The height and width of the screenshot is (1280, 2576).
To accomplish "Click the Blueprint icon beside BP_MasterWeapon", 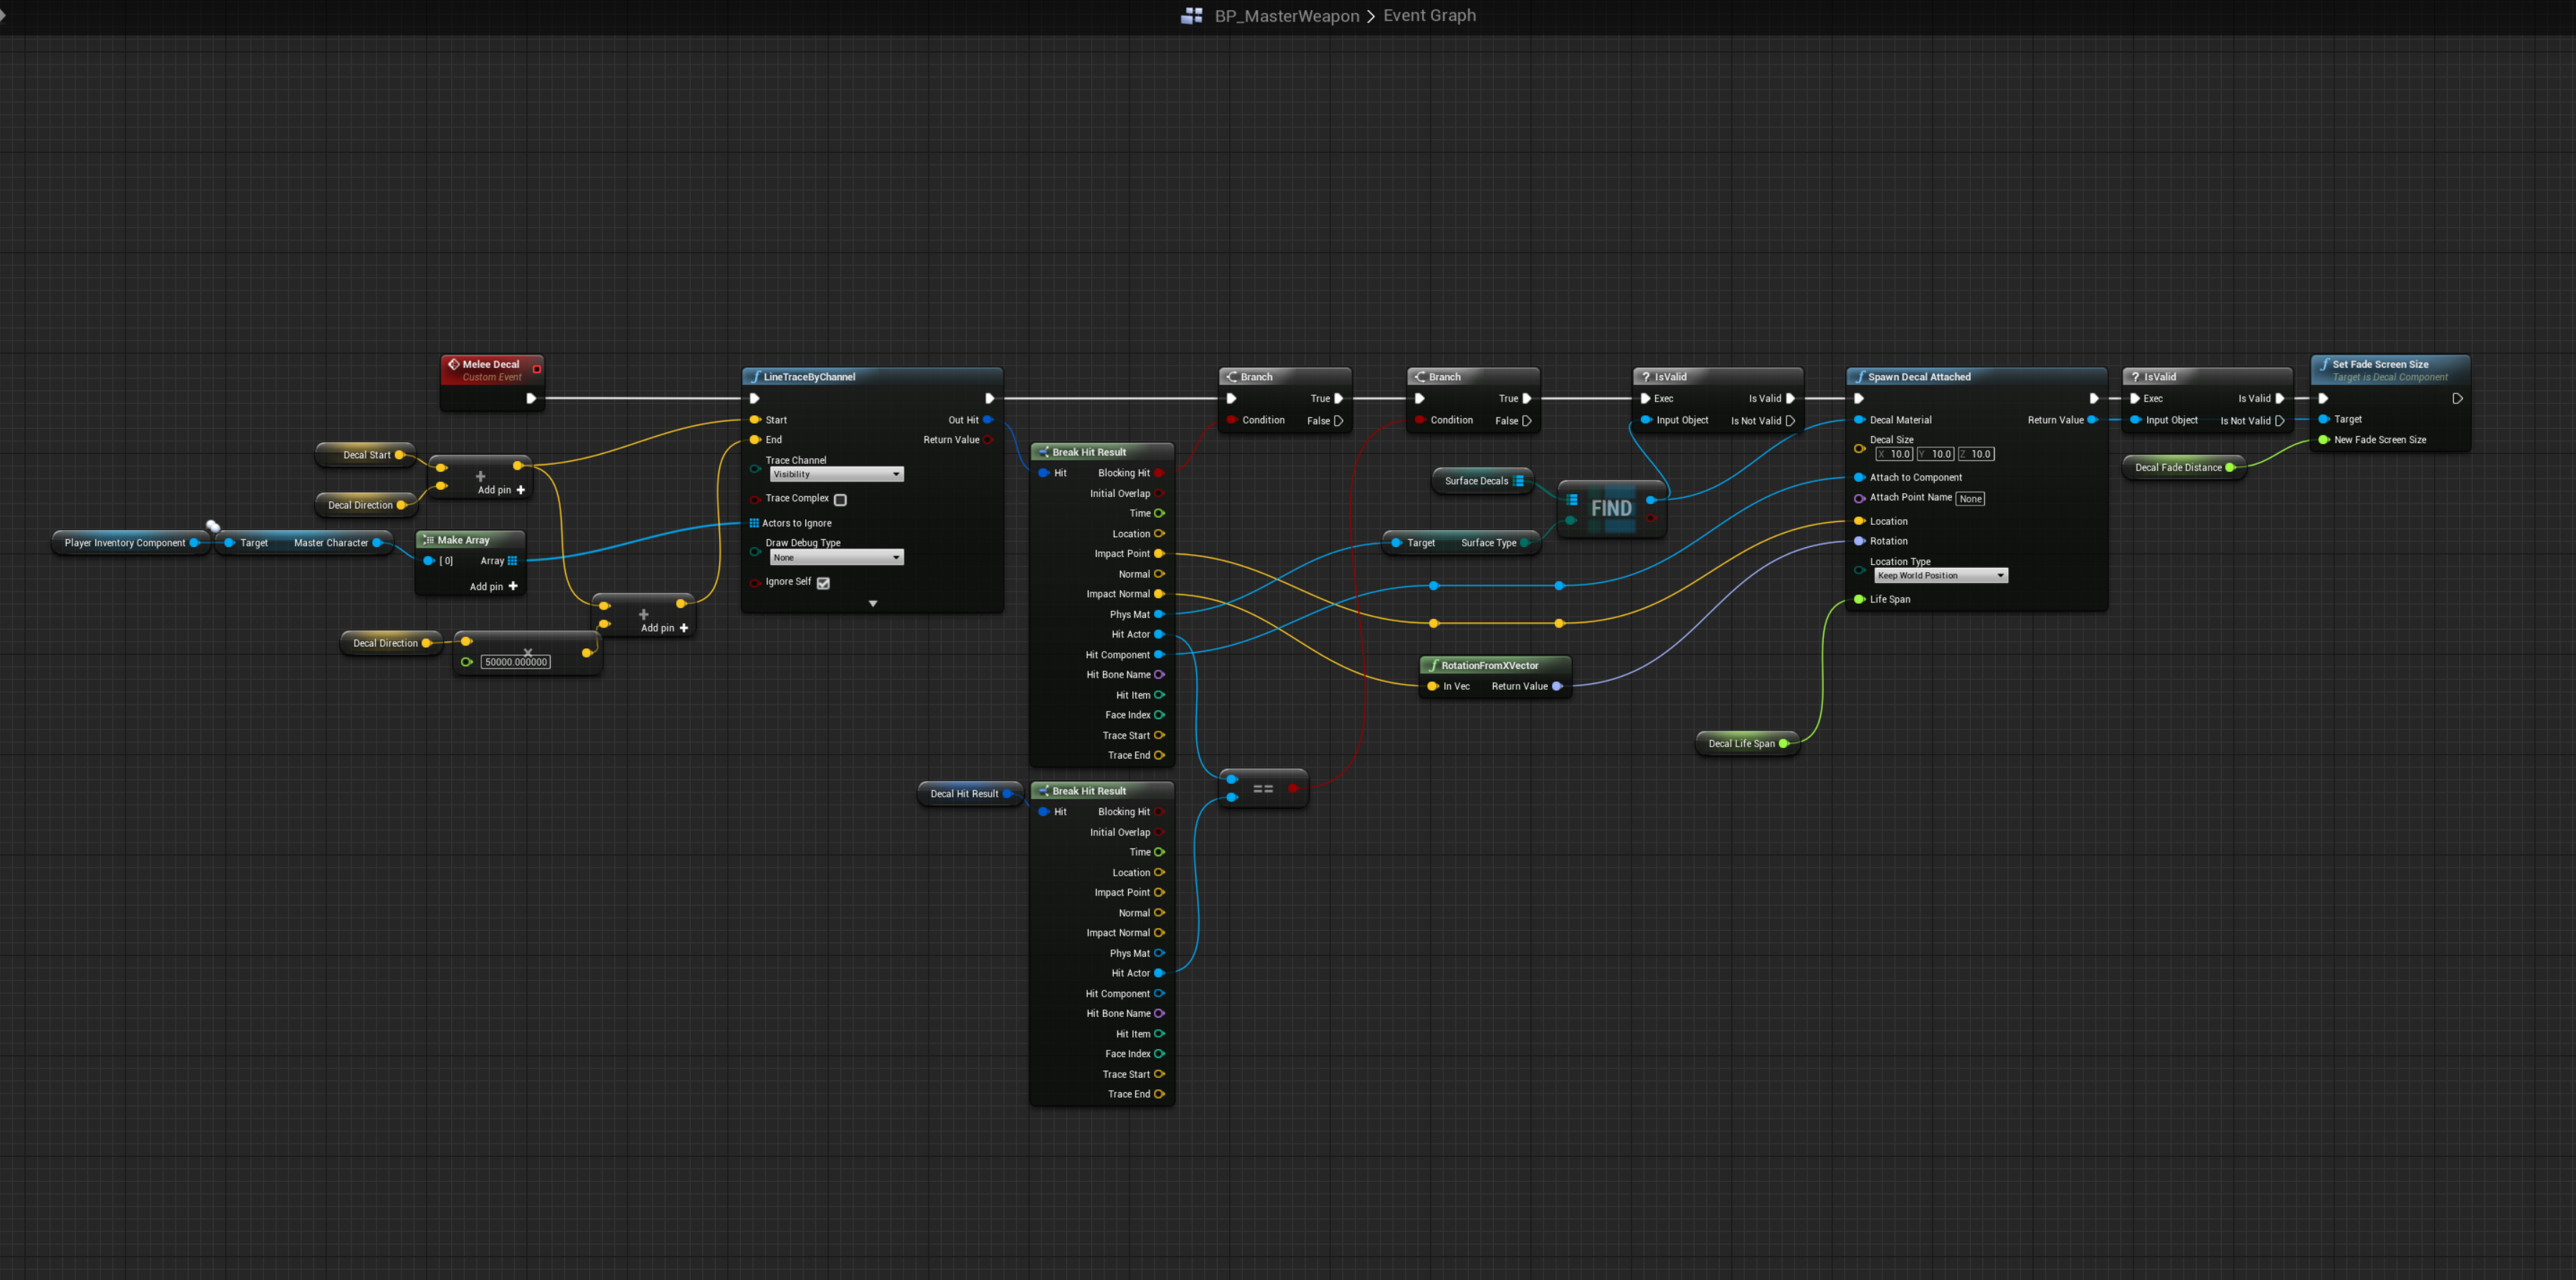I will (x=1191, y=16).
